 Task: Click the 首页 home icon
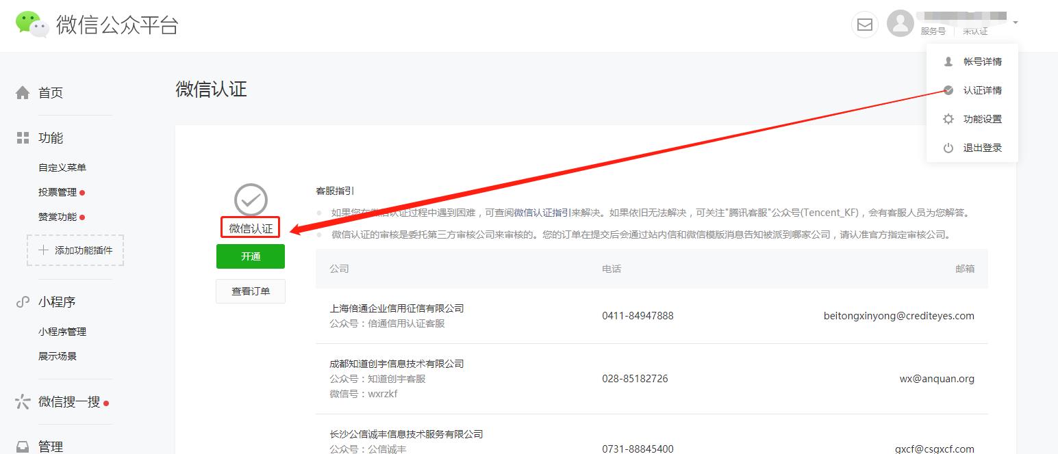(23, 92)
